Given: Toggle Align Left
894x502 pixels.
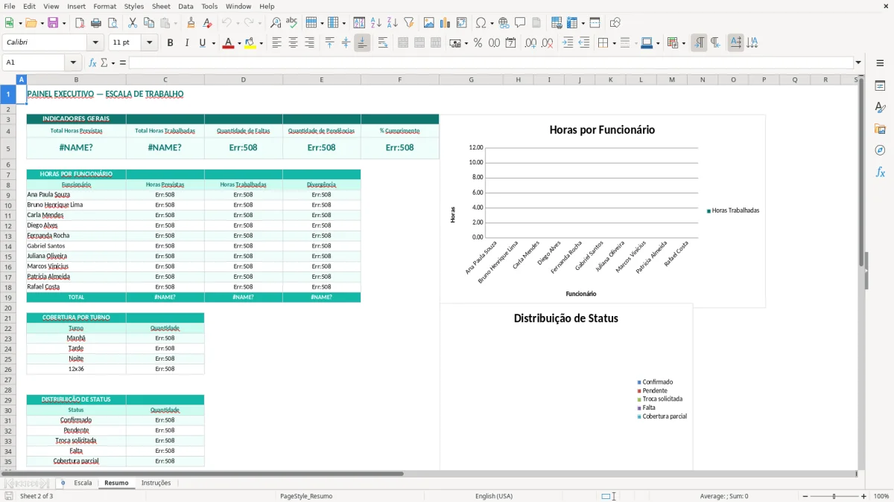Looking at the screenshot, I should coord(277,43).
